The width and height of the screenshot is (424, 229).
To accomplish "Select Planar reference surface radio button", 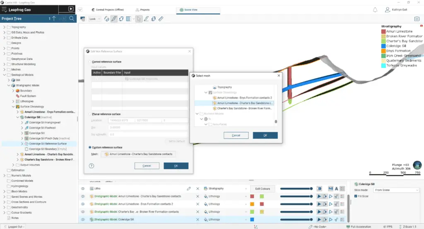I will pos(90,114).
